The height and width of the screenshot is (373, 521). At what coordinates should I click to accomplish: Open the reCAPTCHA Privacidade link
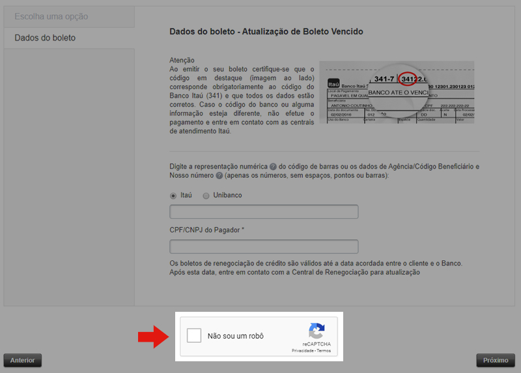pos(303,351)
